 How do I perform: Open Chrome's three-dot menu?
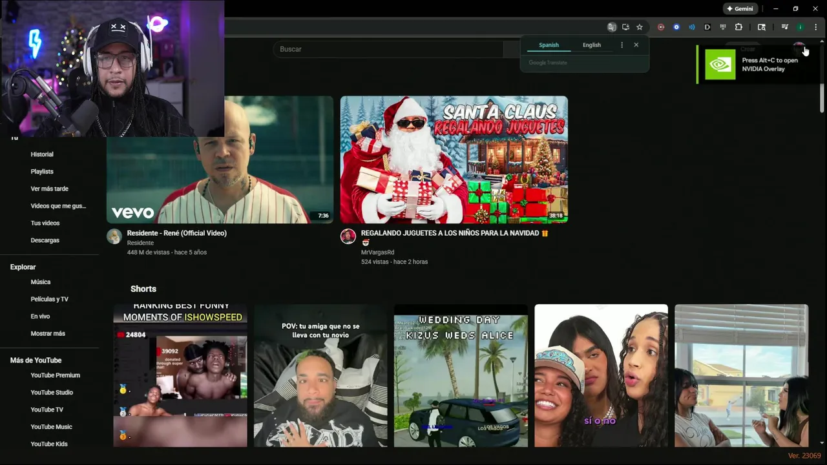click(x=815, y=27)
